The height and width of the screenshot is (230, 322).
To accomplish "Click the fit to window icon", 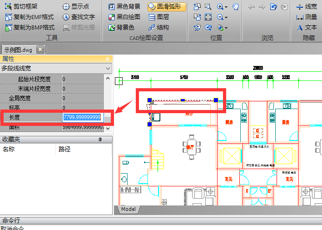I will click(208, 17).
